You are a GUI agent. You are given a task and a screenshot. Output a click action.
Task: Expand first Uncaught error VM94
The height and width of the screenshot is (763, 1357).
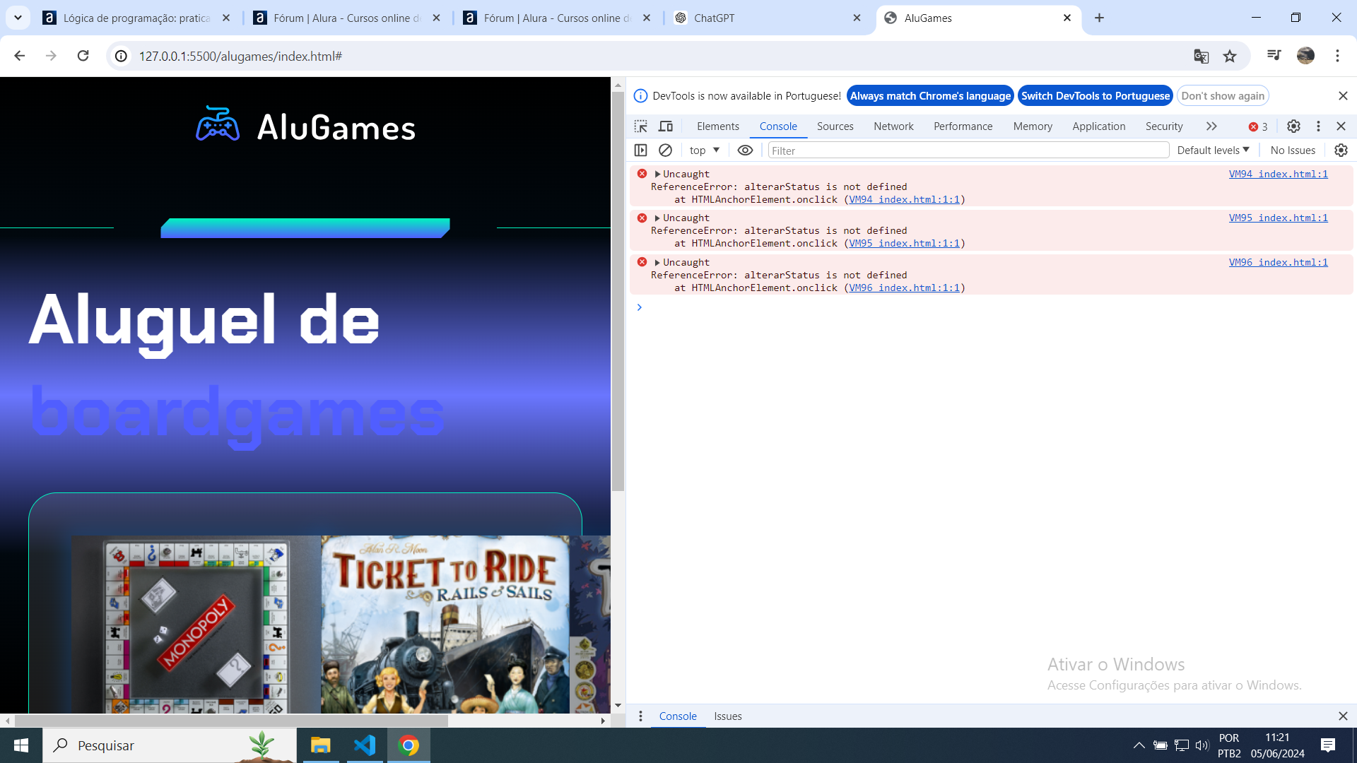pos(657,174)
